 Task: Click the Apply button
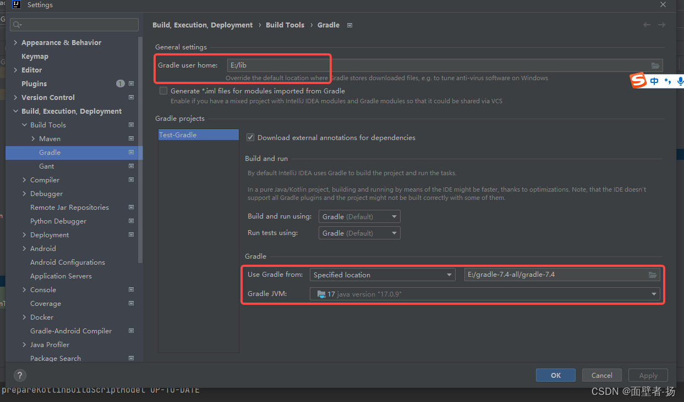(648, 375)
